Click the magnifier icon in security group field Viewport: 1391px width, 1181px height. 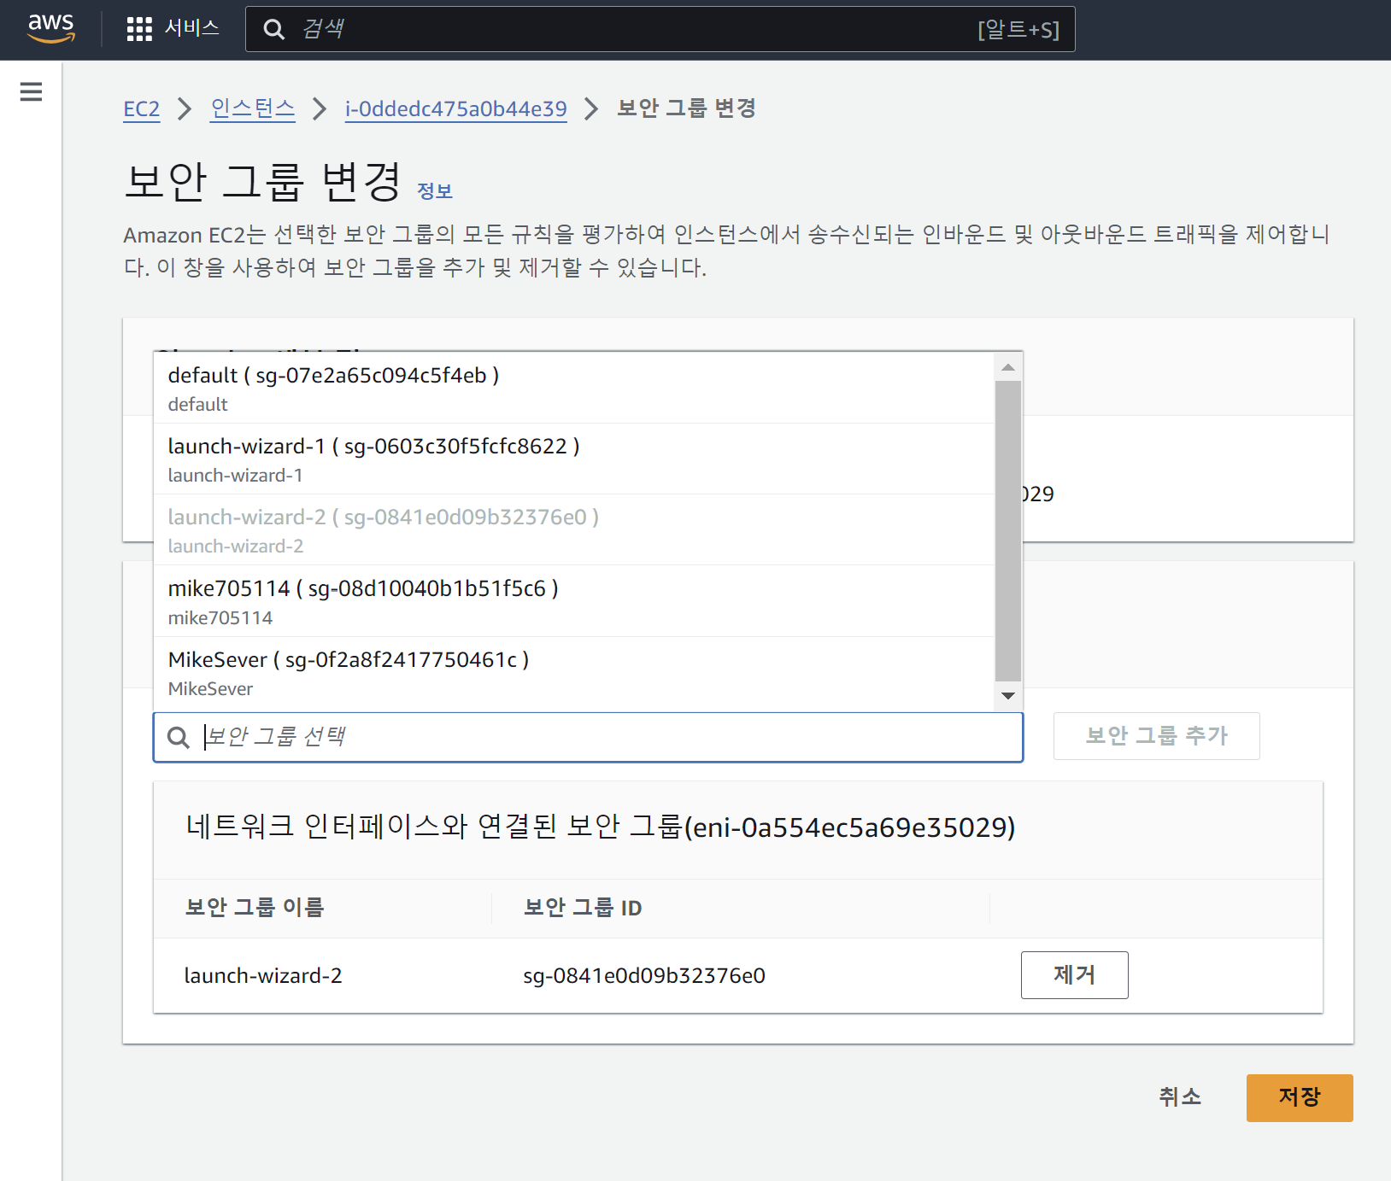click(x=179, y=738)
